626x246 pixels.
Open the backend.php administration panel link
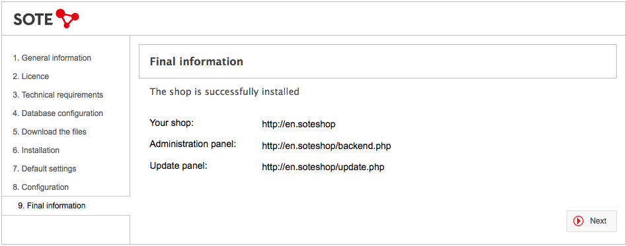[326, 146]
